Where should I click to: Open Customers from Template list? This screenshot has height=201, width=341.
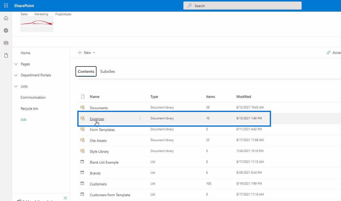coord(110,195)
